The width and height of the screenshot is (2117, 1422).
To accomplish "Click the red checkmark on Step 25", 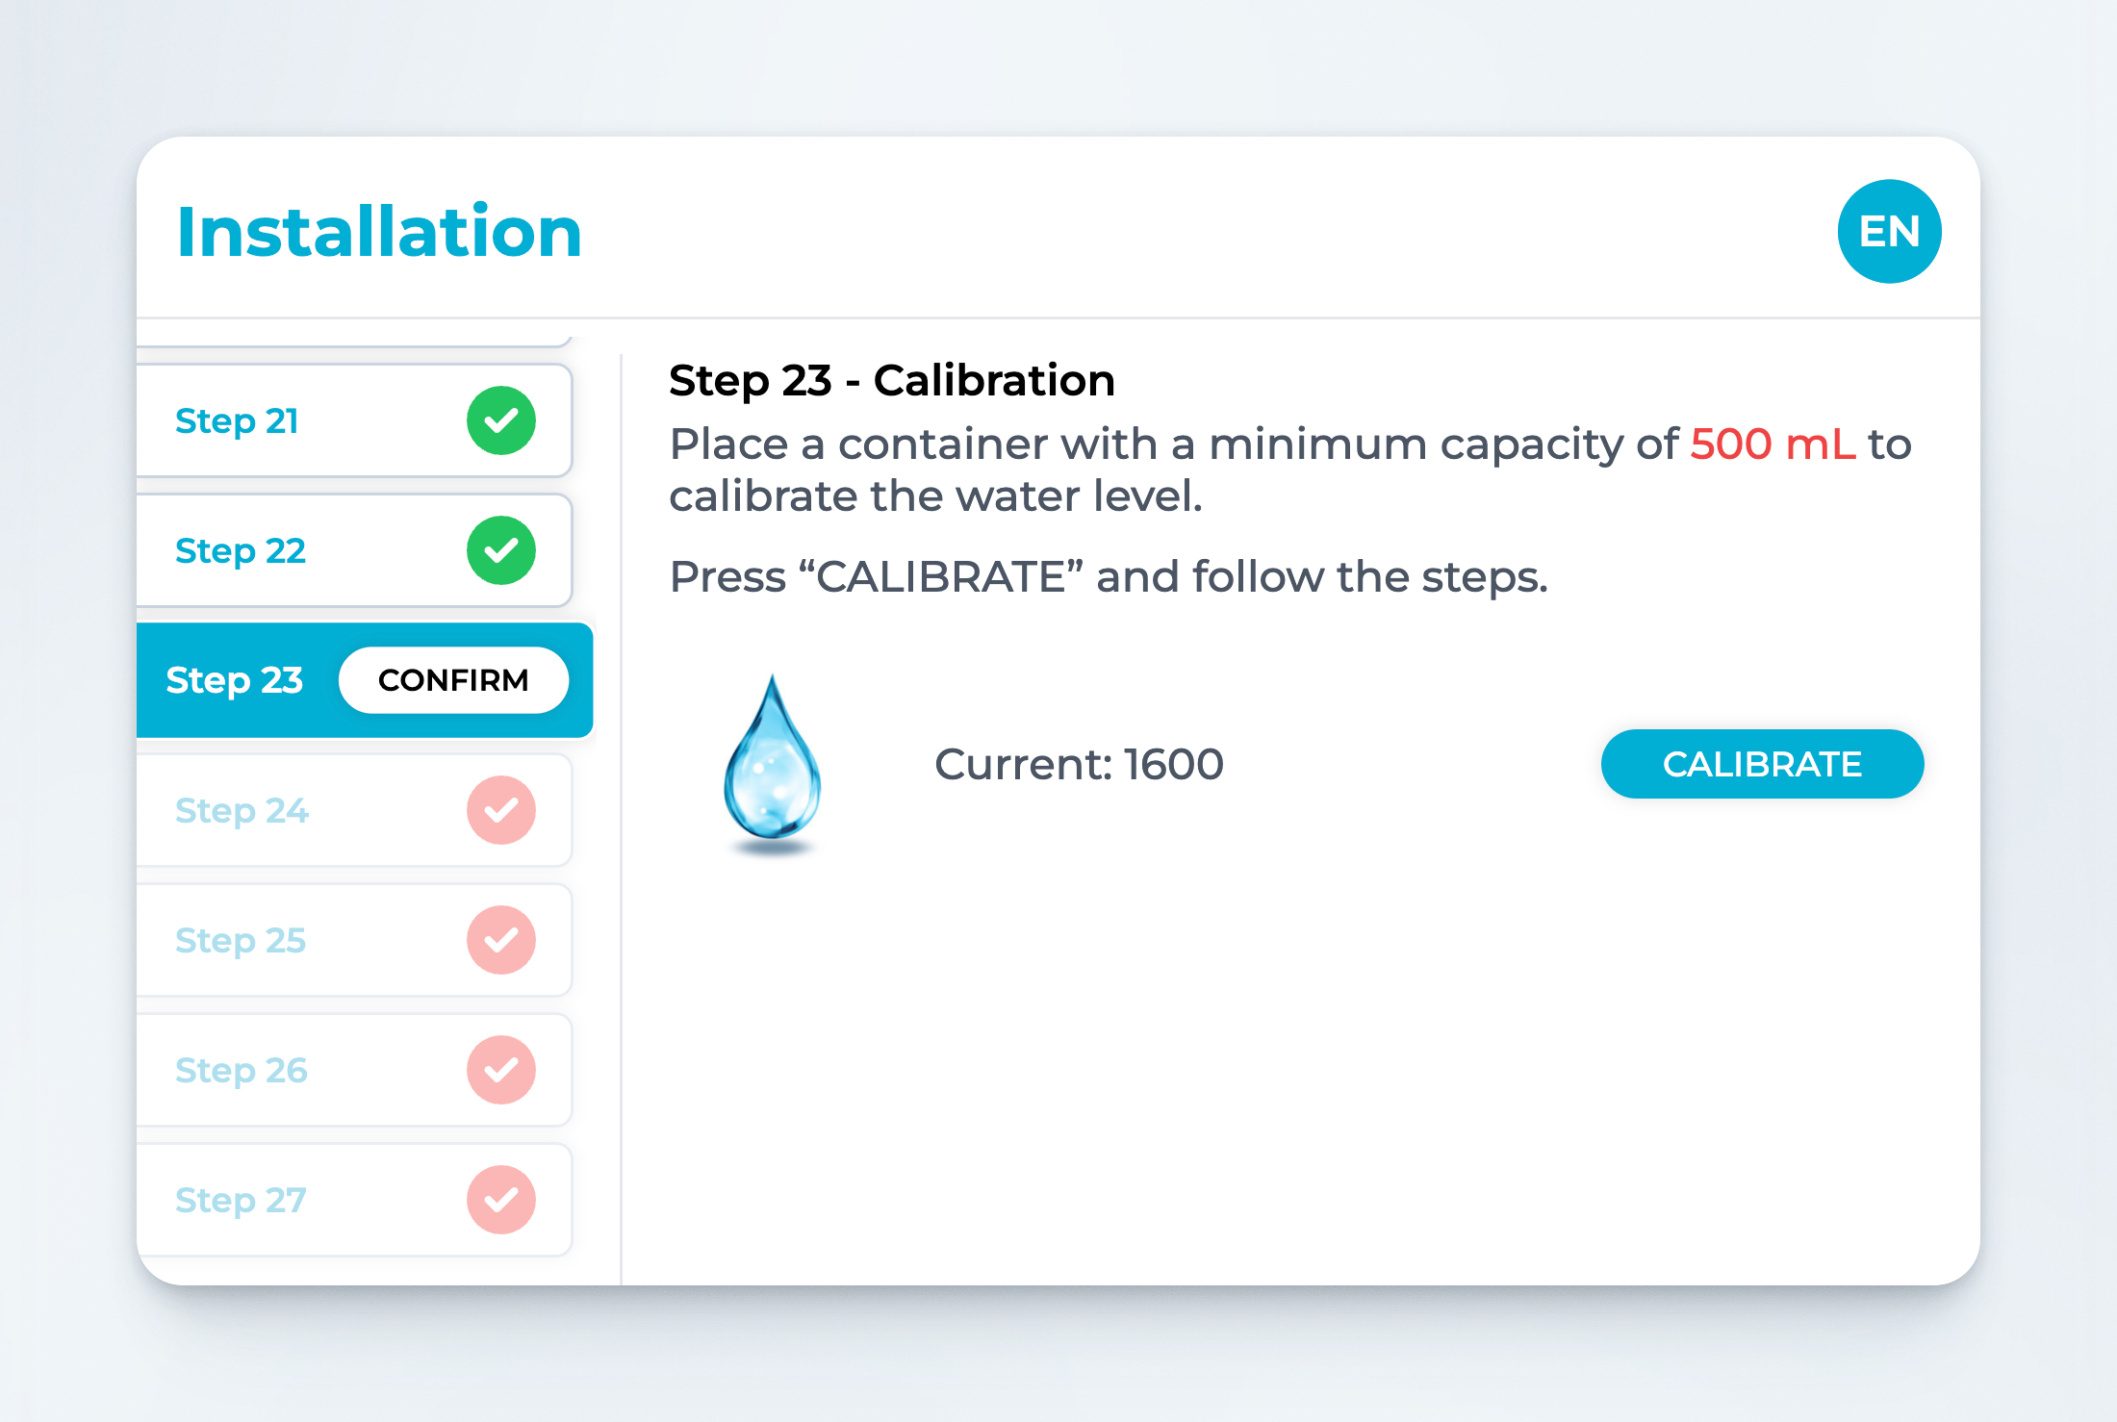I will pos(501,940).
